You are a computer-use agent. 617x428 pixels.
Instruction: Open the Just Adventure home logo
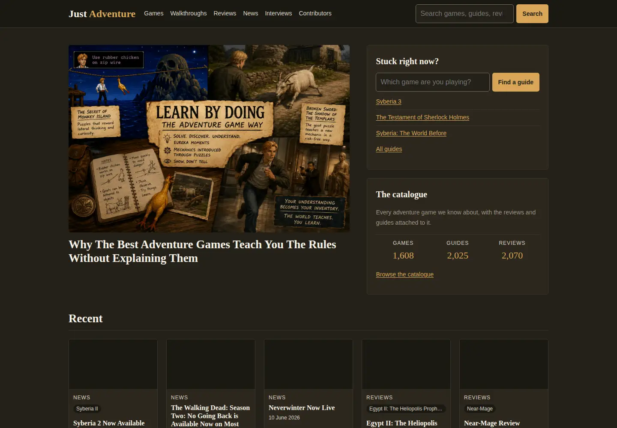(102, 14)
